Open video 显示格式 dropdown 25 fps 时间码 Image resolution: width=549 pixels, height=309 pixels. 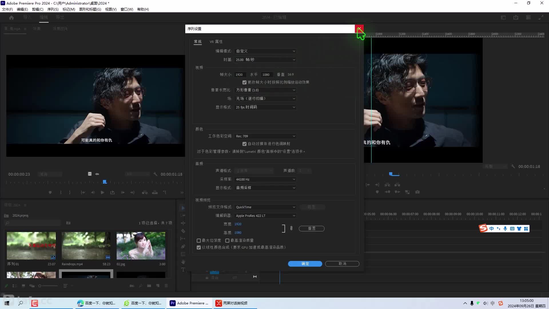[265, 107]
